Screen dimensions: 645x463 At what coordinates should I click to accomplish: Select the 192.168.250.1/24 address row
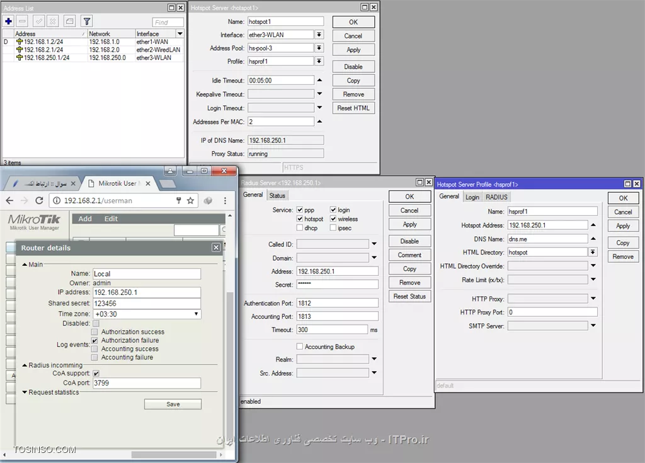point(93,57)
